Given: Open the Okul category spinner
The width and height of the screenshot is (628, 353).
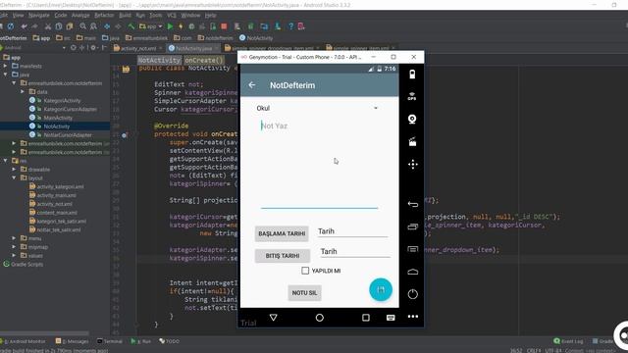Looking at the screenshot, I should 317,108.
